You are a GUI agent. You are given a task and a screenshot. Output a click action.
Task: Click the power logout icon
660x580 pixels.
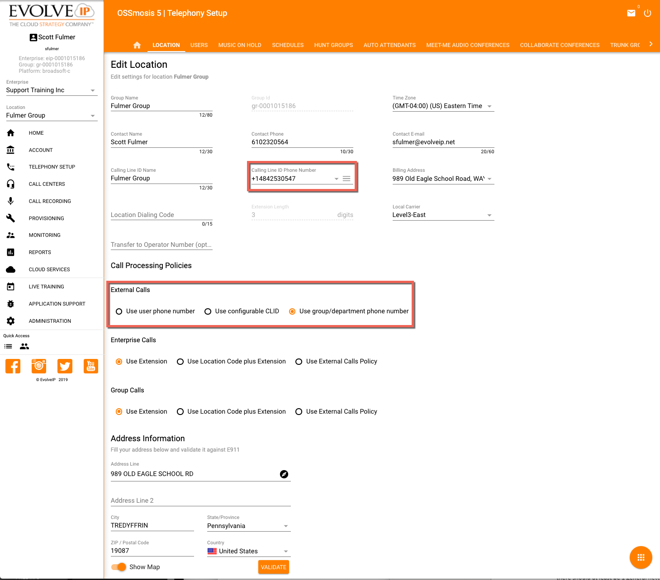(647, 13)
